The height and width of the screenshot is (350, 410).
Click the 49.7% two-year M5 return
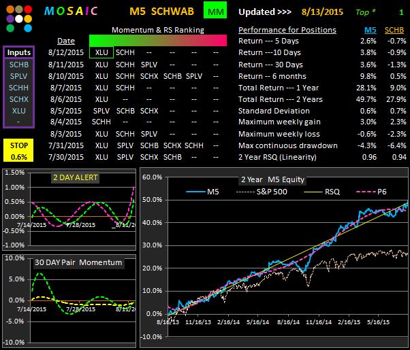point(366,99)
